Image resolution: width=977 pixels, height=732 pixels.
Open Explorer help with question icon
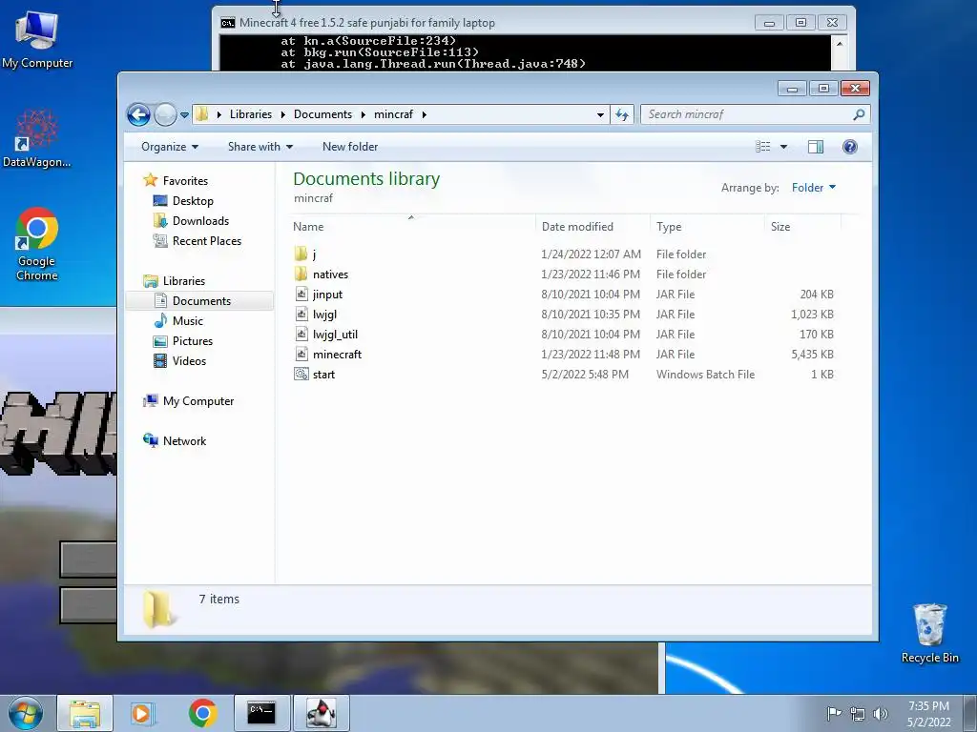[850, 147]
